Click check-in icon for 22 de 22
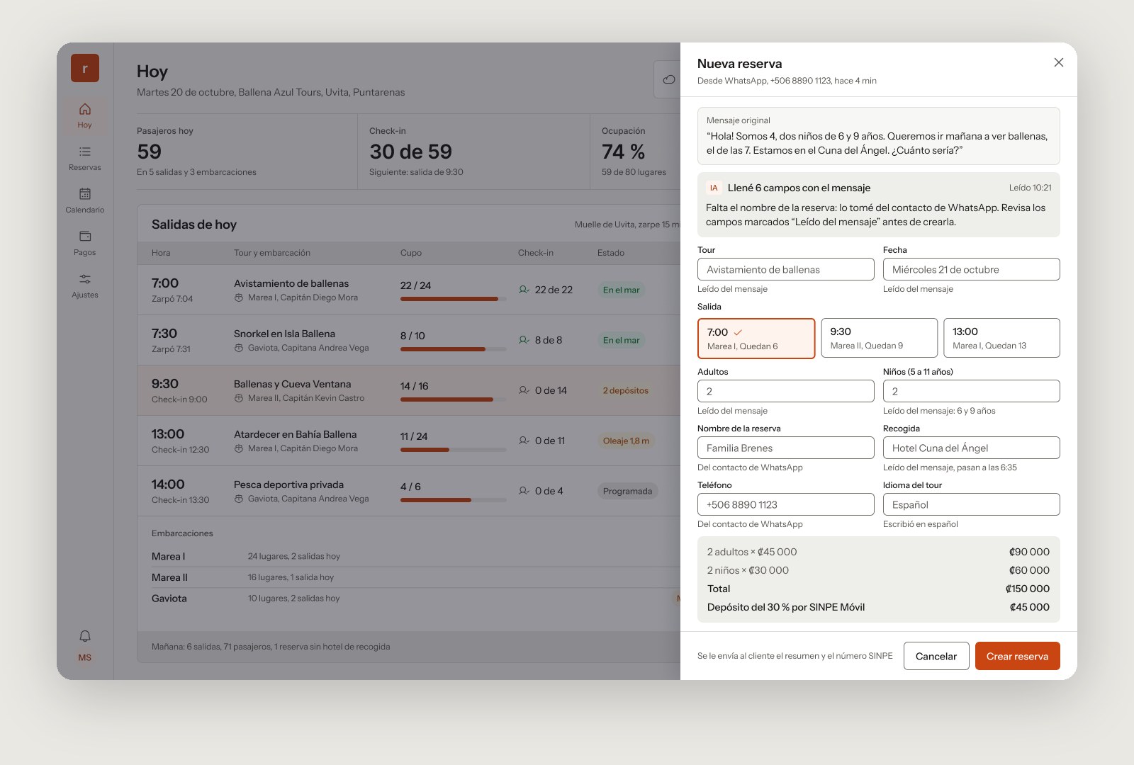Viewport: 1134px width, 765px height. [x=524, y=290]
